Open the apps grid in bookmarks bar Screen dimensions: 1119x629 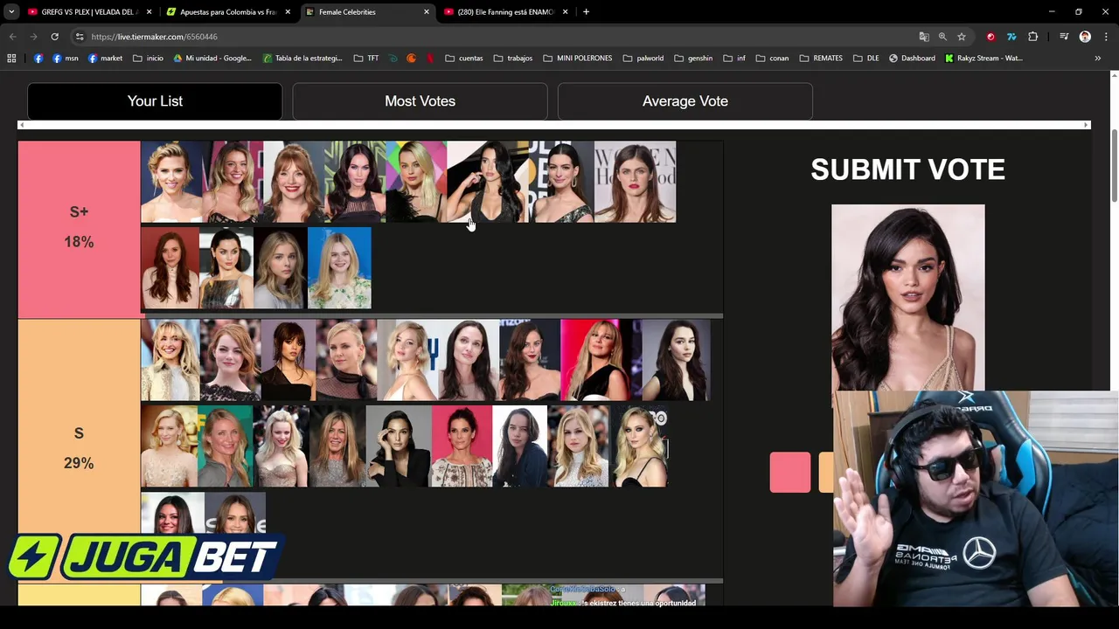tap(11, 59)
